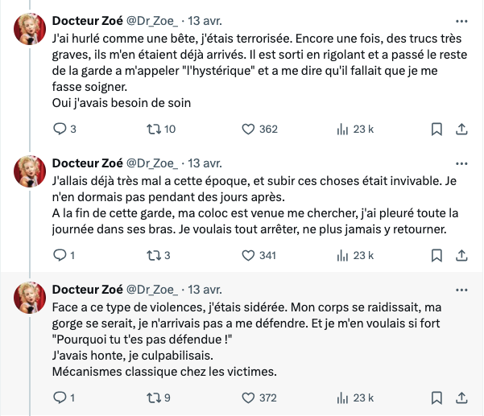
Task: Share the second tweet
Action: (462, 255)
